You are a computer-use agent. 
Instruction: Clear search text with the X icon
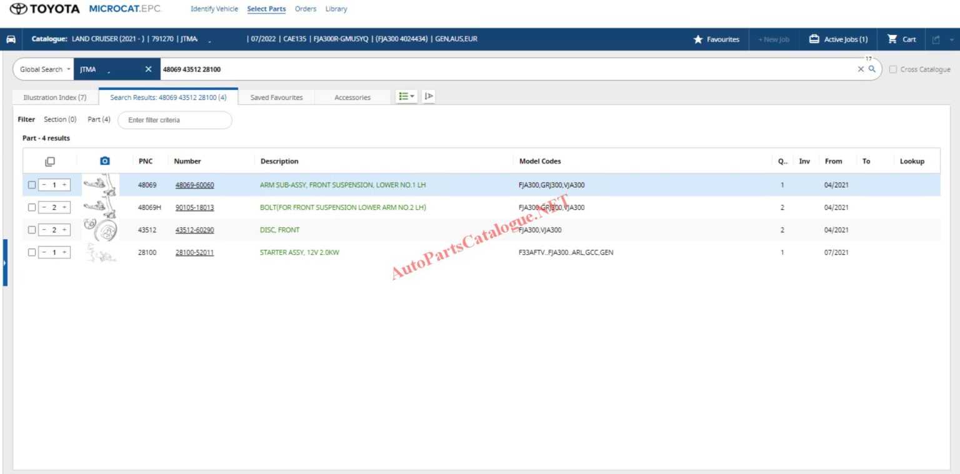pos(861,69)
